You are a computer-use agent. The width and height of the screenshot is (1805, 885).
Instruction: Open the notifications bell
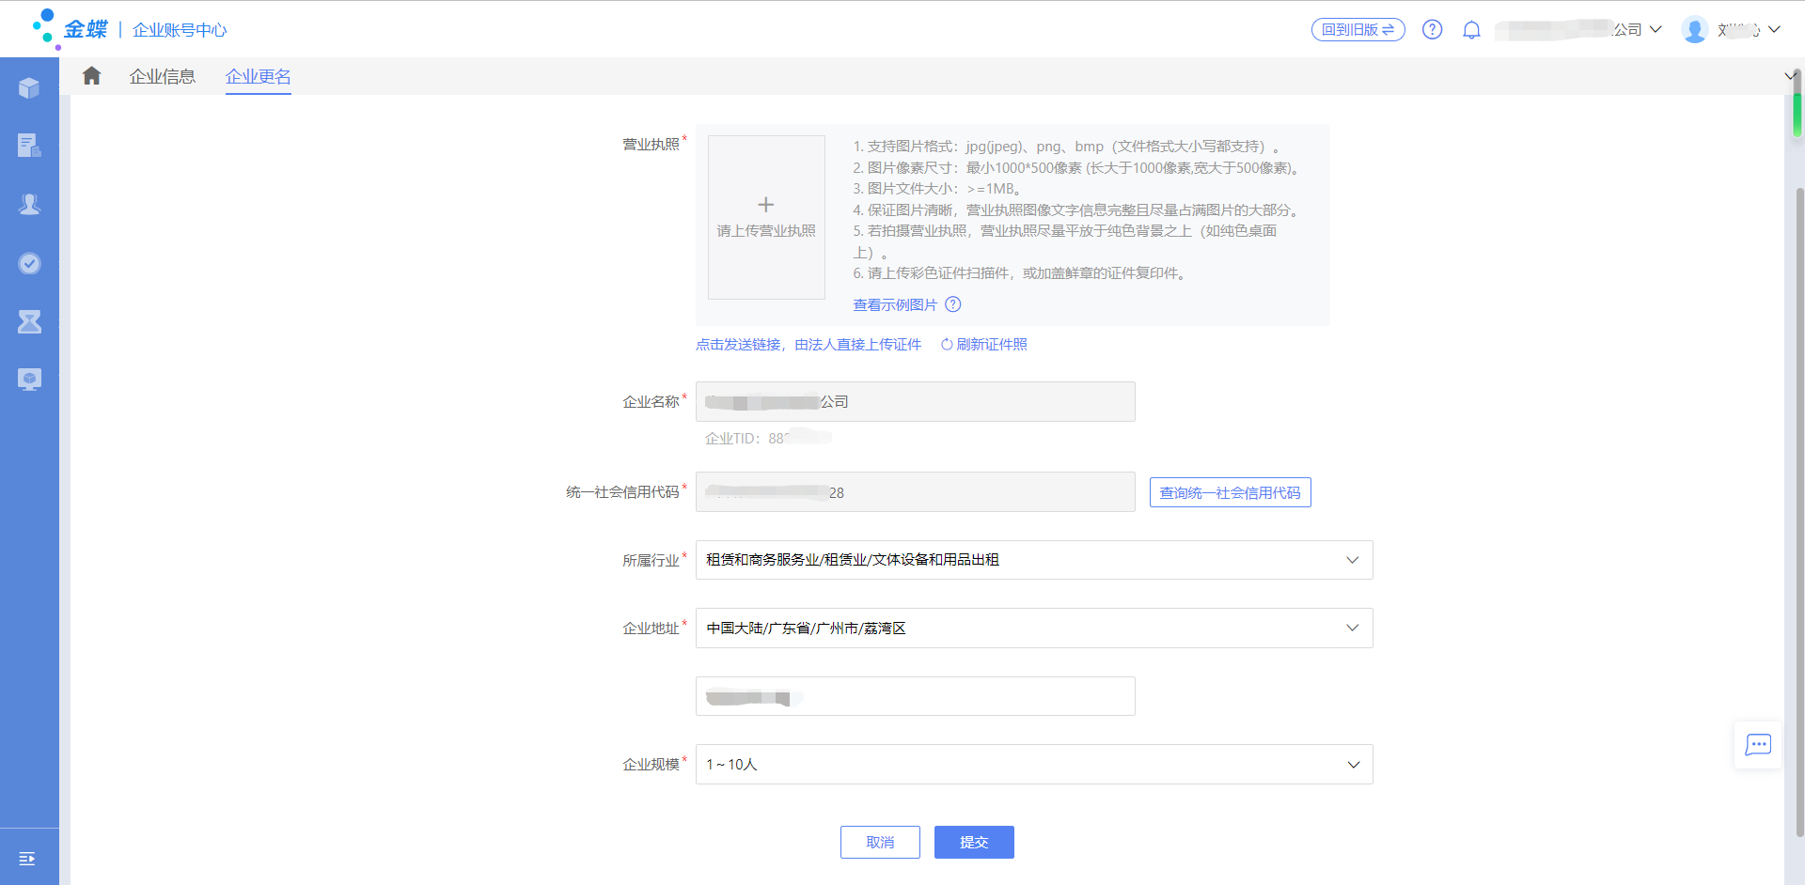click(x=1471, y=30)
